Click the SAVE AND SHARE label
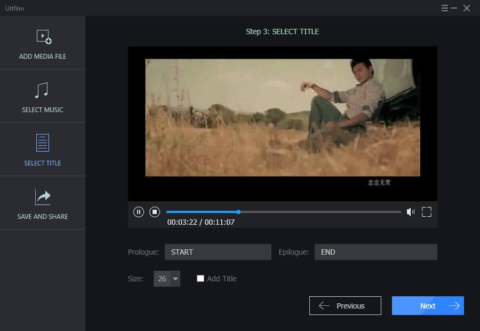Screen dimensions: 480x331 coord(43,216)
